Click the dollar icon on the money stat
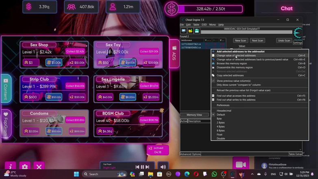This screenshot has height=179, width=318. pyautogui.click(x=29, y=7)
